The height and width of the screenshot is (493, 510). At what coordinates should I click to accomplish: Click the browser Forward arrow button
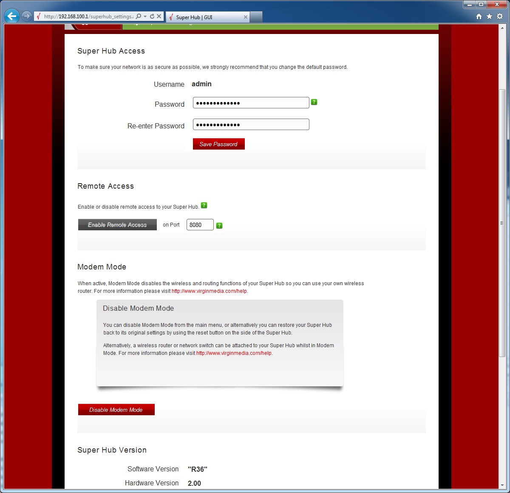click(x=27, y=16)
